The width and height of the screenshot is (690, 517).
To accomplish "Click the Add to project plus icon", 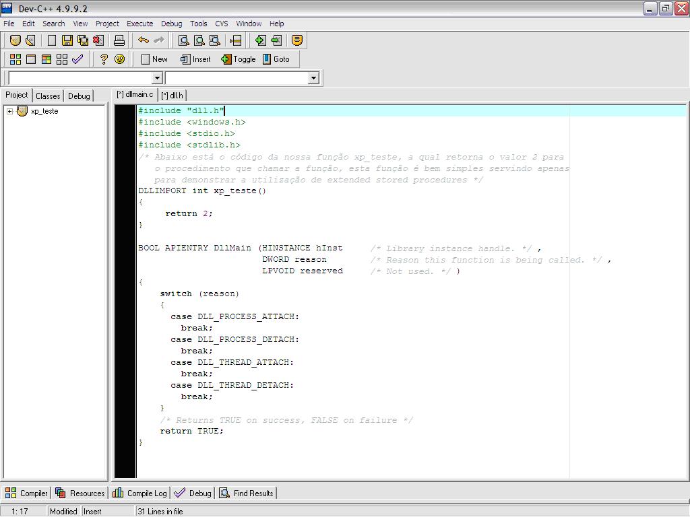I will pos(260,40).
